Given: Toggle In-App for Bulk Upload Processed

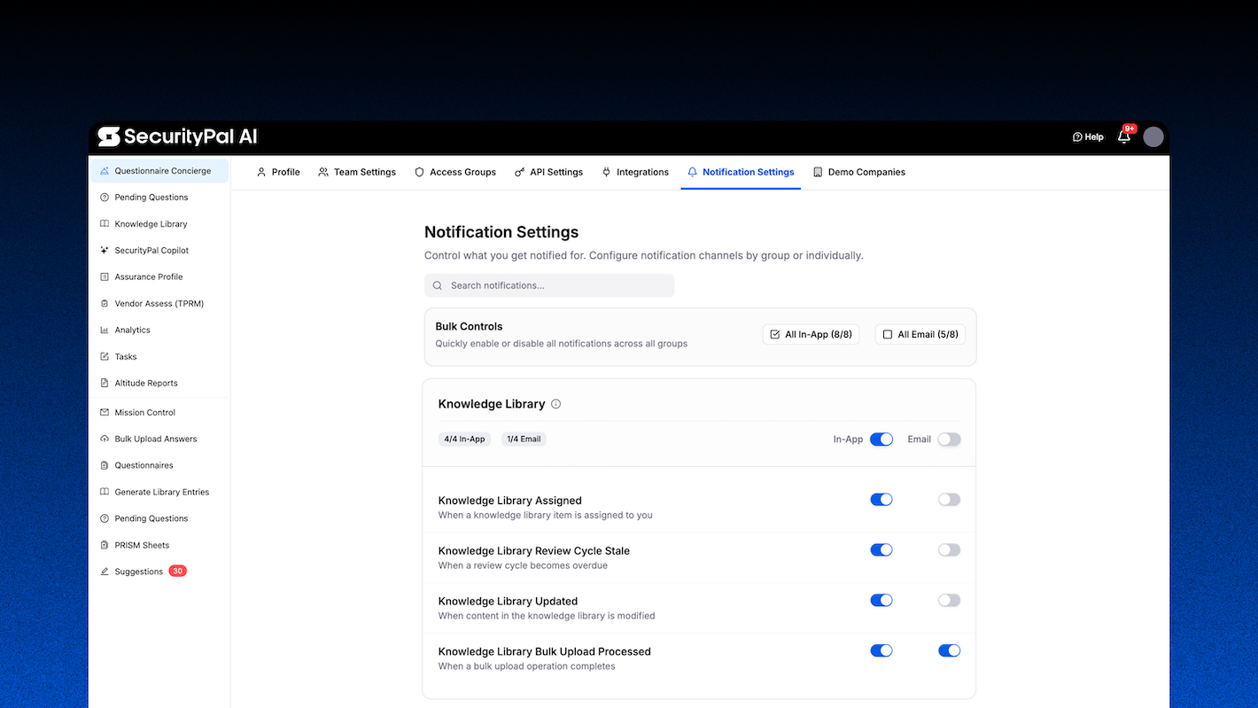Looking at the screenshot, I should [881, 651].
